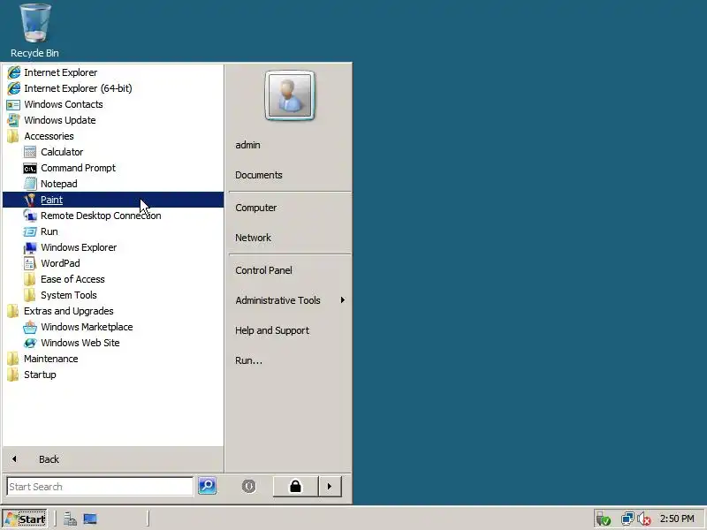Expand the Maintenance folder
The width and height of the screenshot is (707, 530).
(113, 359)
